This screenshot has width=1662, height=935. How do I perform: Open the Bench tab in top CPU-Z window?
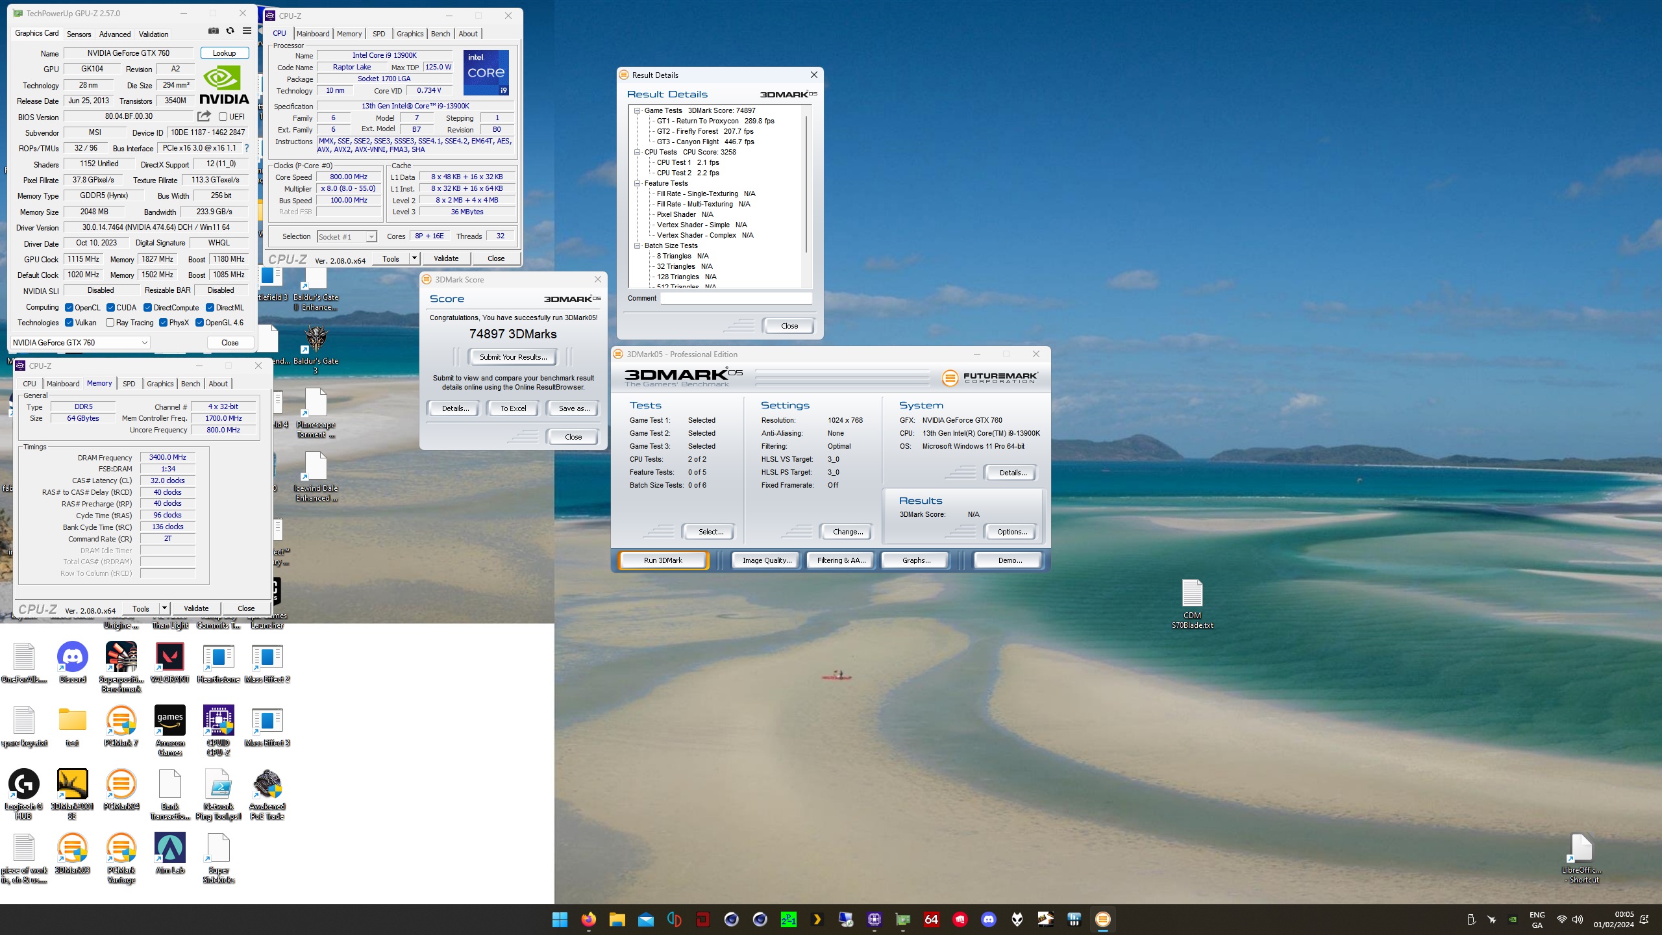coord(440,34)
